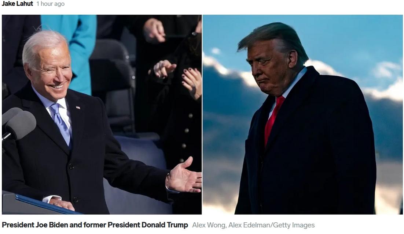Open the left photo of Joe Biden
The image size is (404, 234).
click(x=102, y=114)
